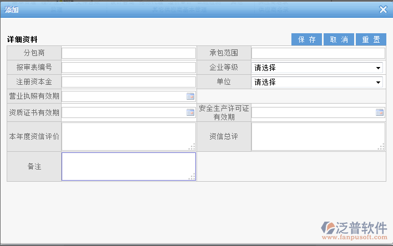Click the 单位 label
The width and height of the screenshot is (393, 246).
pos(224,81)
